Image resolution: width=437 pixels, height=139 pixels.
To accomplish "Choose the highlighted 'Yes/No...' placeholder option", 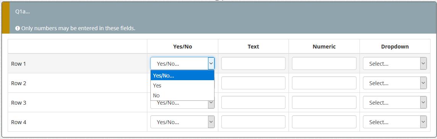I will point(182,75).
